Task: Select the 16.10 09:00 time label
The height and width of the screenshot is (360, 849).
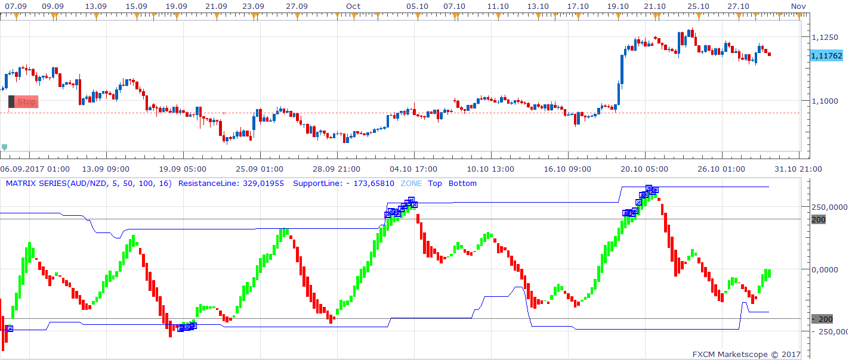Action: pyautogui.click(x=567, y=169)
